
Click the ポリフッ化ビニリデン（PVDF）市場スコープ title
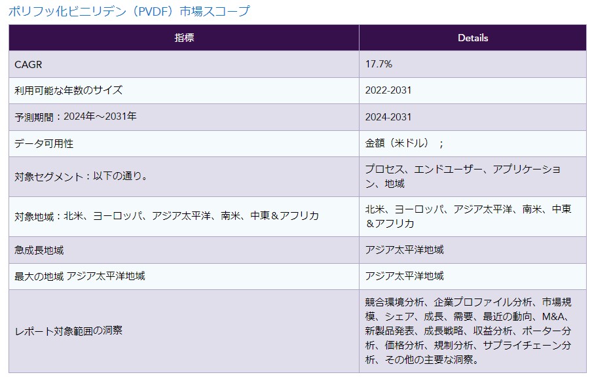pos(128,11)
